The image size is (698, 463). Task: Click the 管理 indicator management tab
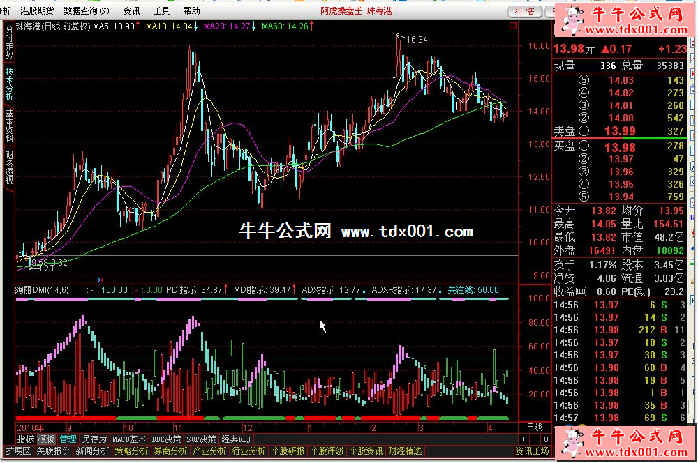[x=68, y=439]
